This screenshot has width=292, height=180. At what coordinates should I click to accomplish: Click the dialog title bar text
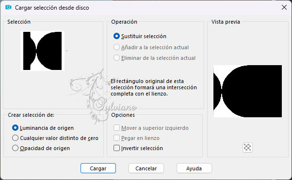[x=52, y=8]
